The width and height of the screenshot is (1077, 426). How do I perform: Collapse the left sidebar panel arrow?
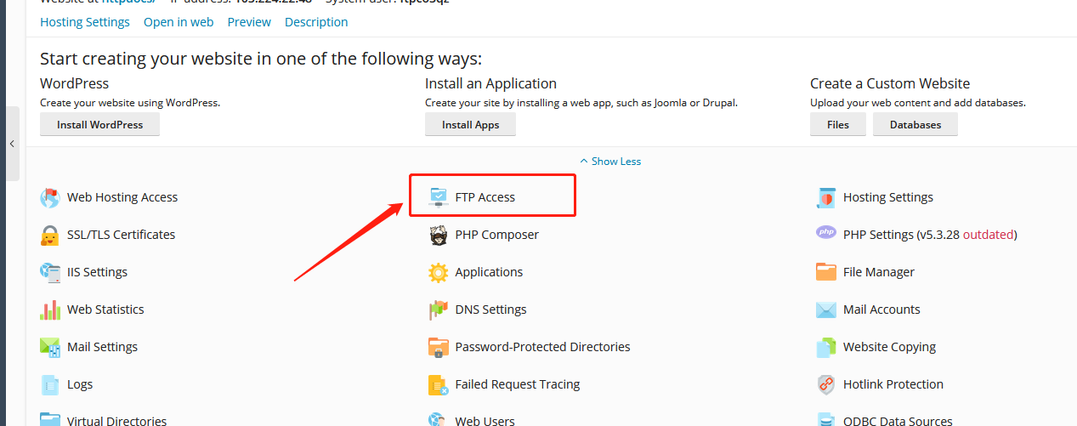(x=12, y=144)
